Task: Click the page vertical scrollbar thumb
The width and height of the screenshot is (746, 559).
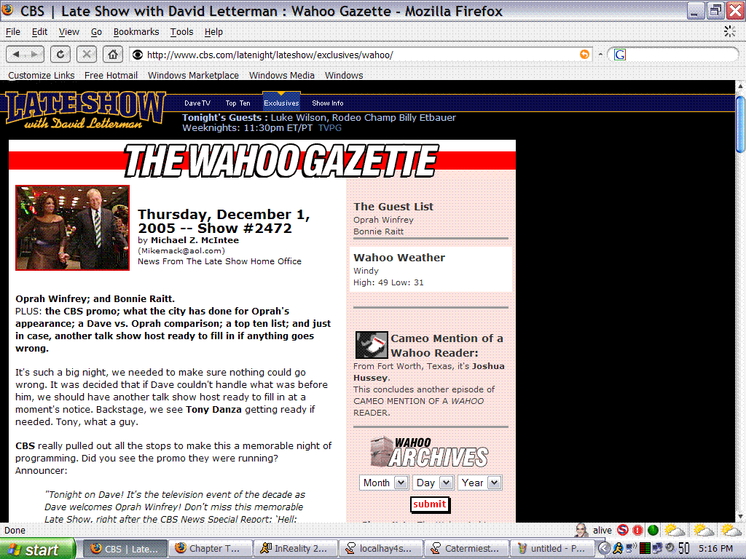Action: 740,124
